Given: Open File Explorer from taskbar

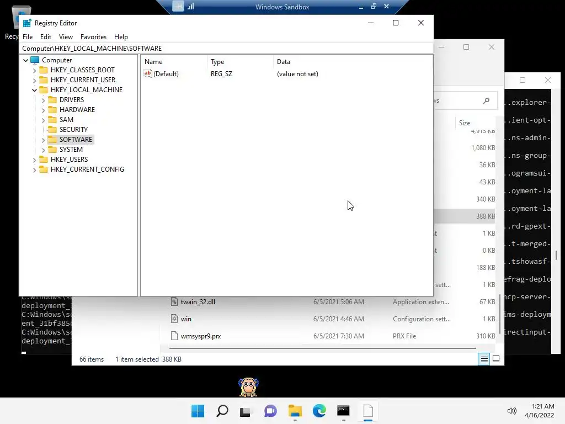Looking at the screenshot, I should (x=295, y=411).
